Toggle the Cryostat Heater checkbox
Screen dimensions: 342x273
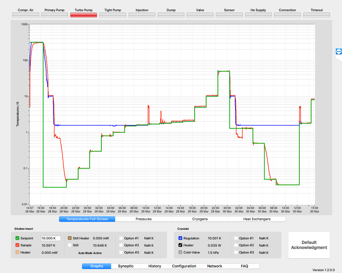[x=180, y=245]
